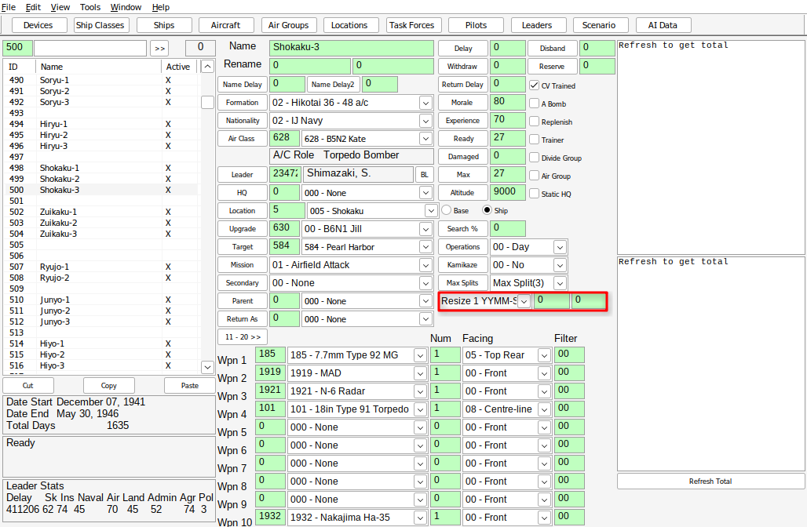Open the Window menu
Image resolution: width=807 pixels, height=527 pixels.
tap(126, 7)
